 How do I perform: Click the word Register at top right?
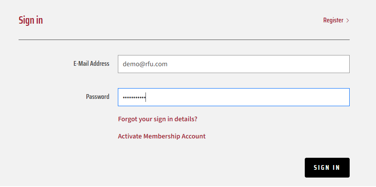point(333,20)
